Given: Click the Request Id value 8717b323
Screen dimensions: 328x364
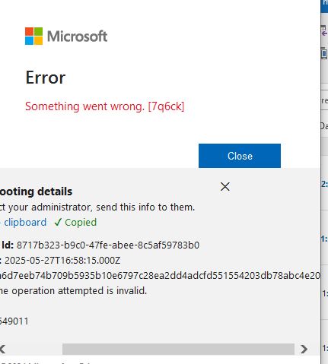Looking at the screenshot, I should click(108, 245).
